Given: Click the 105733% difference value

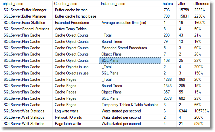Looking at the screenshot, I should (201, 111).
